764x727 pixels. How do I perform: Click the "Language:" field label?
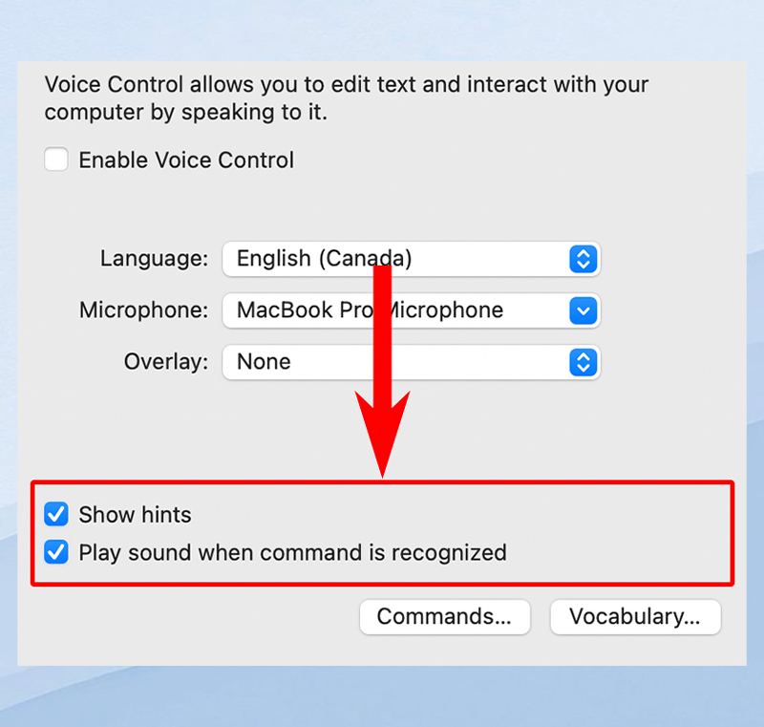154,259
